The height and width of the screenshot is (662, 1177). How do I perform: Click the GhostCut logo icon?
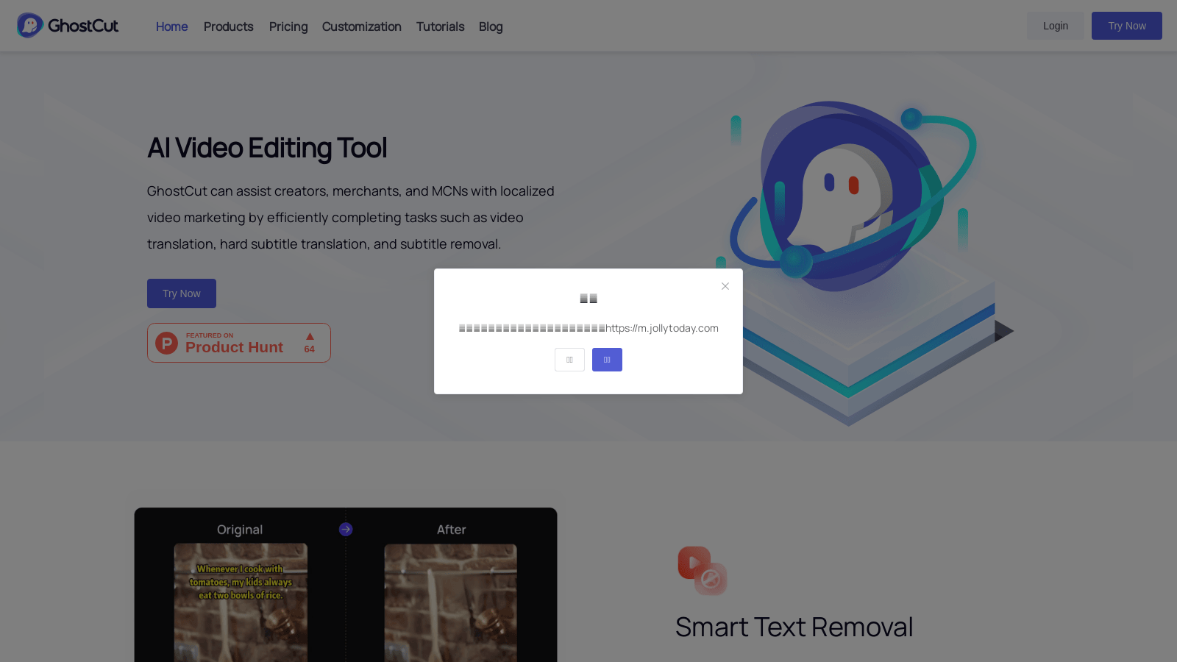pyautogui.click(x=30, y=26)
